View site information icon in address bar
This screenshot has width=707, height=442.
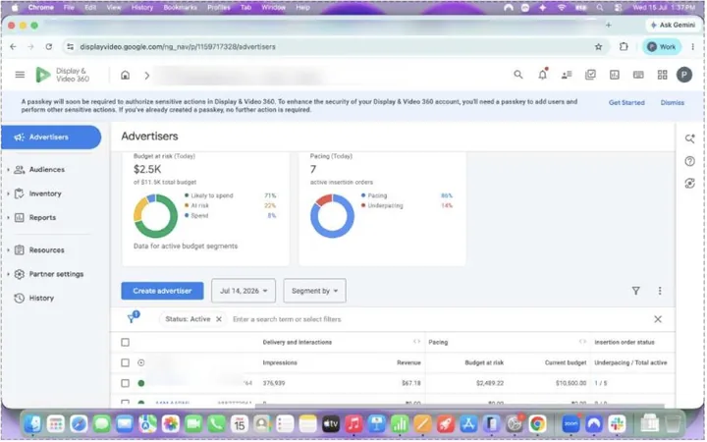tap(70, 46)
